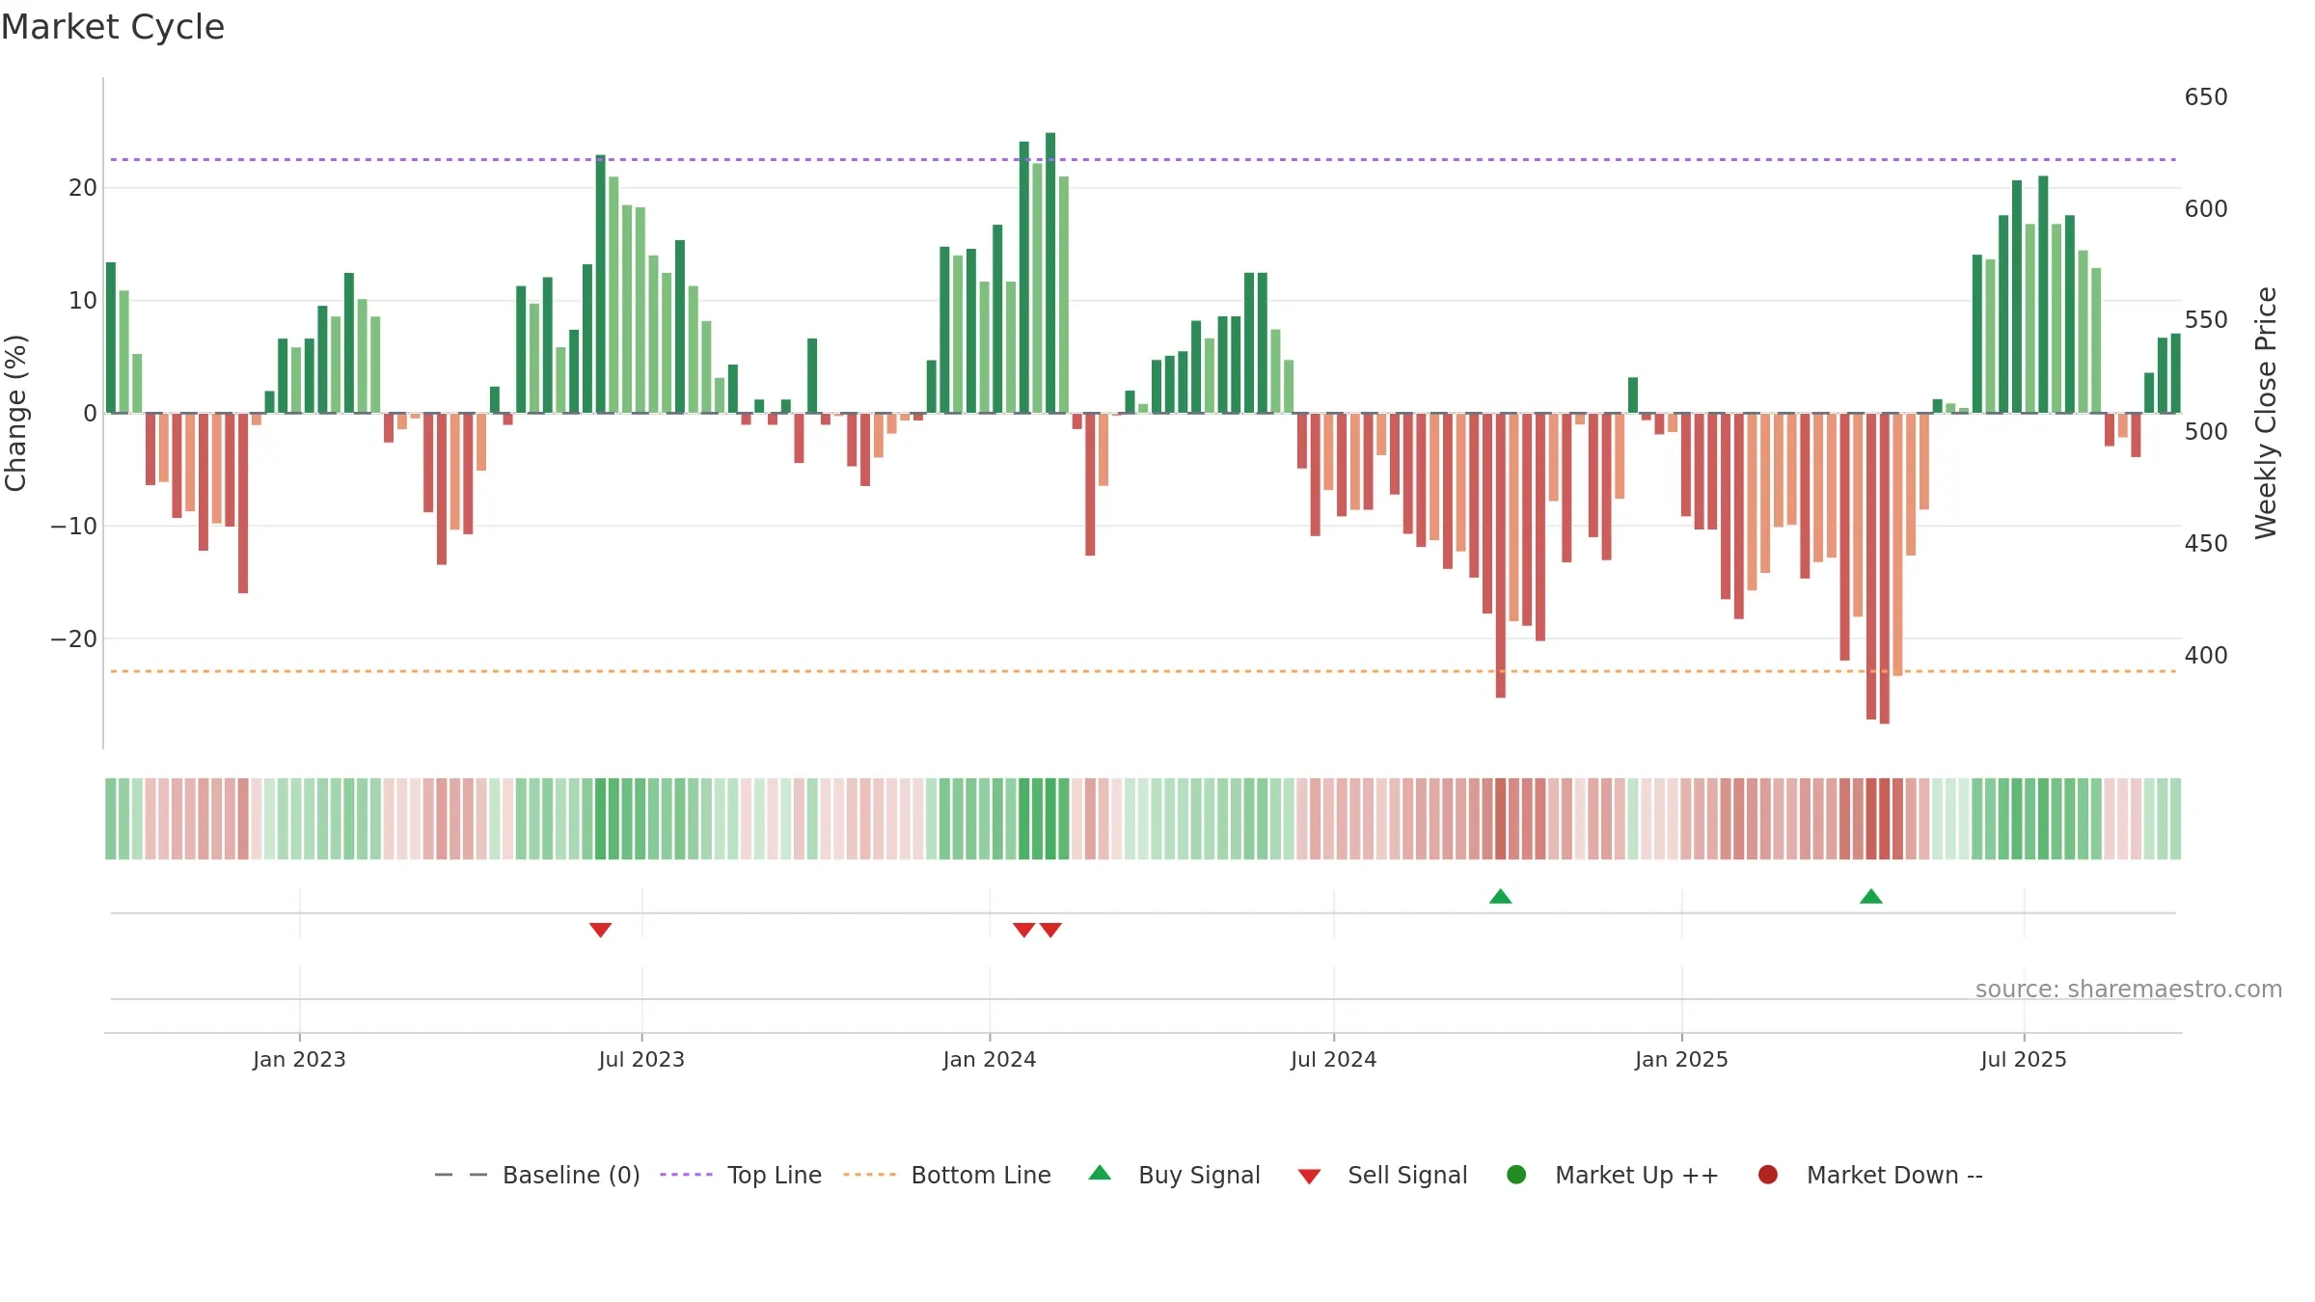This screenshot has height=1302, width=2315.
Task: Click the Jan 2025 axis label
Action: coord(1681,1059)
